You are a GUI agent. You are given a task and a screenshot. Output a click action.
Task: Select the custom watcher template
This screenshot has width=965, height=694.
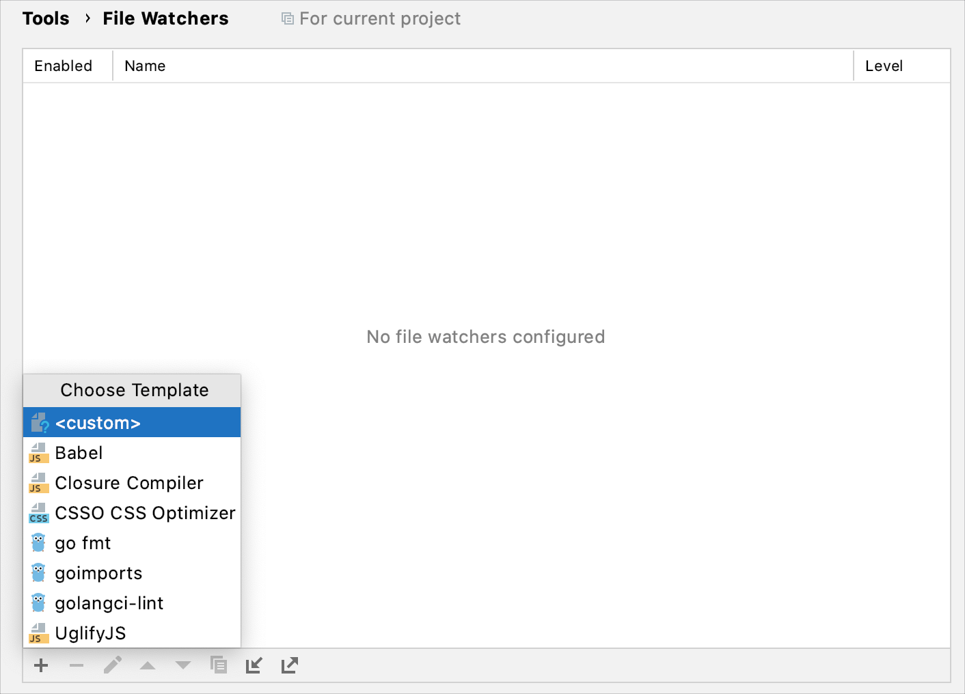[98, 422]
